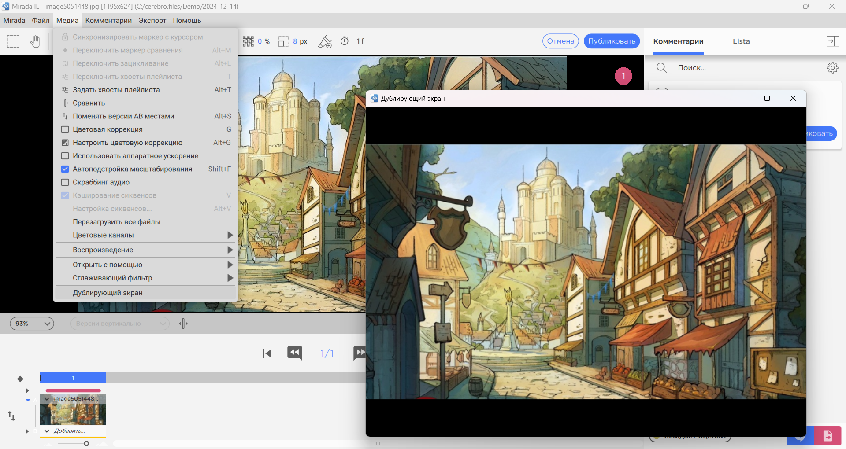Click the border size square icon
The image size is (846, 449).
click(x=283, y=41)
